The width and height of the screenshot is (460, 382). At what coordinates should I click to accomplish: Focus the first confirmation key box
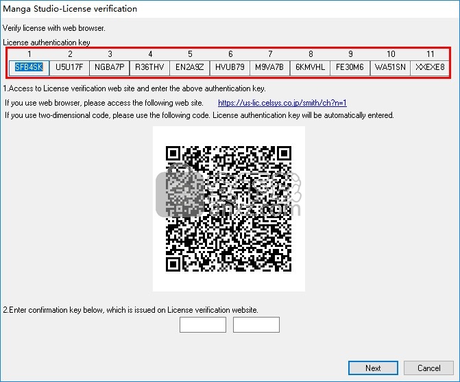203,324
